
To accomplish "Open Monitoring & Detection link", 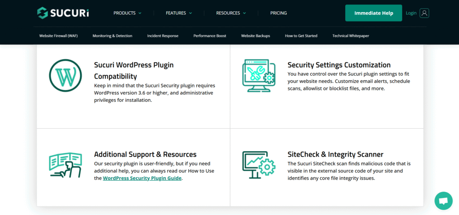I will tap(113, 36).
